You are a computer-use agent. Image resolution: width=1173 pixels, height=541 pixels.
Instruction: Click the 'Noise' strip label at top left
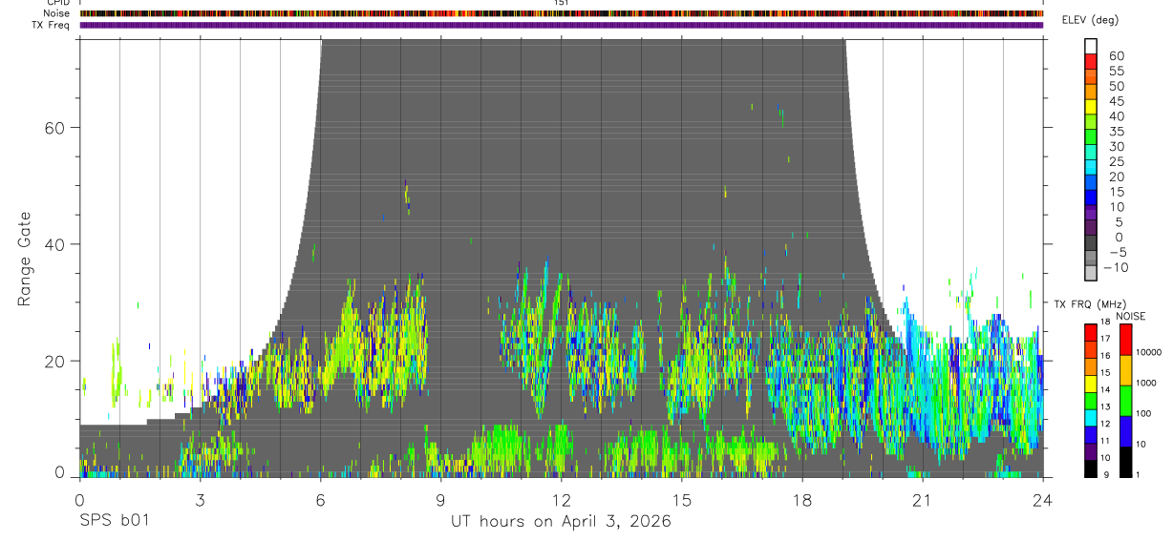point(57,13)
